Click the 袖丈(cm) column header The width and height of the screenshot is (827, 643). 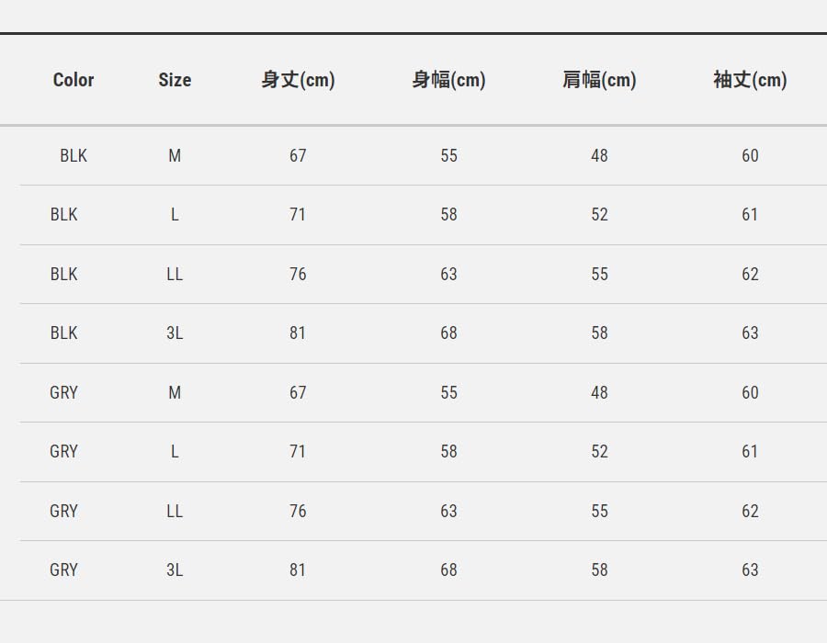(750, 80)
